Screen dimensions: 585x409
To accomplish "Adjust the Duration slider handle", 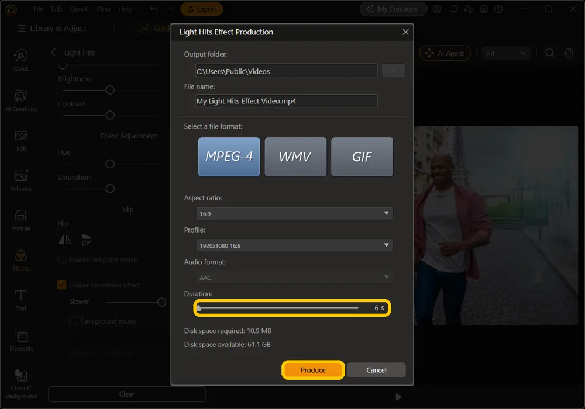I will pyautogui.click(x=198, y=308).
